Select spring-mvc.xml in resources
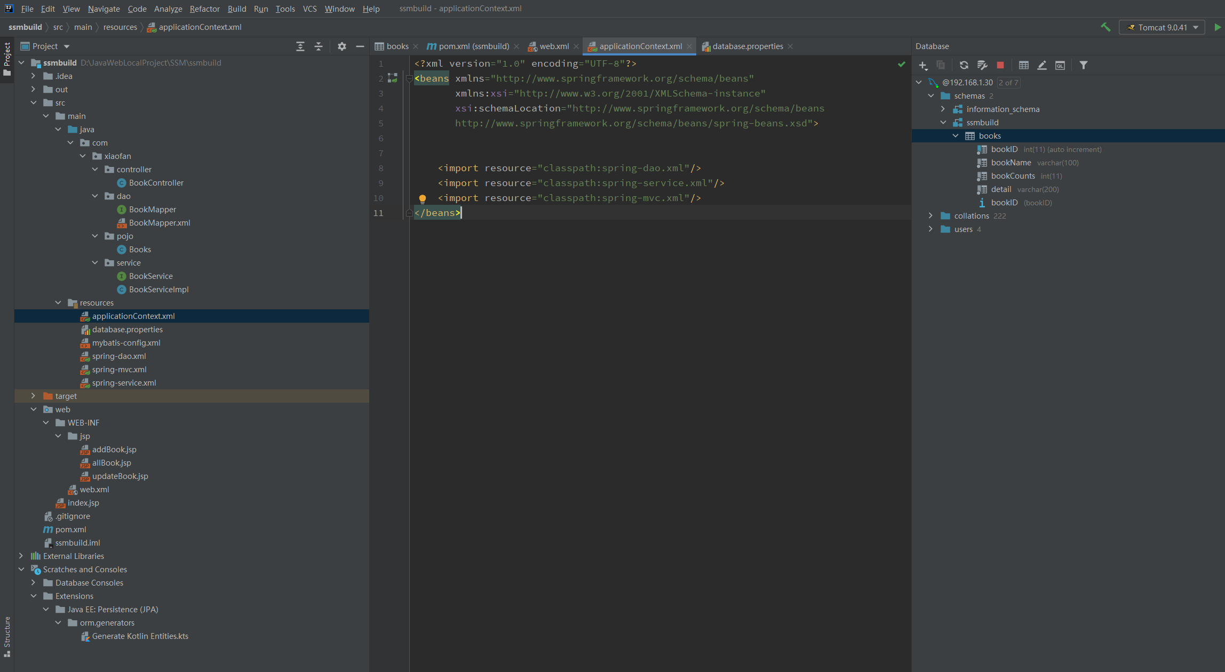 pyautogui.click(x=119, y=369)
